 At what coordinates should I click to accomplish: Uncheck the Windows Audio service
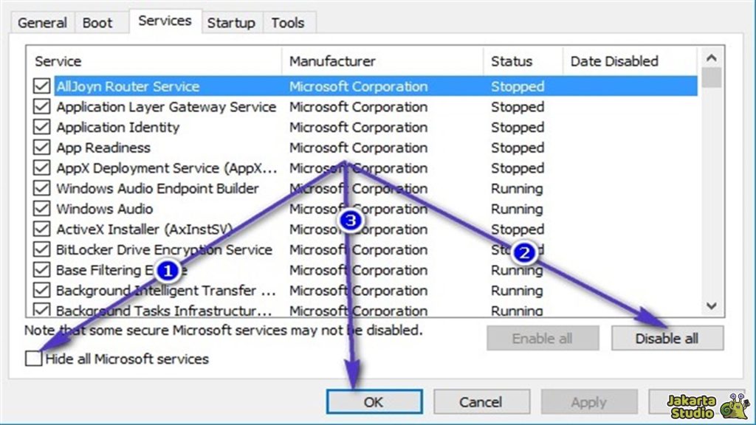(x=43, y=209)
